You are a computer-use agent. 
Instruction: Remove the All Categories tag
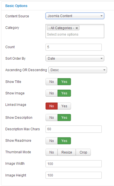(x=77, y=28)
